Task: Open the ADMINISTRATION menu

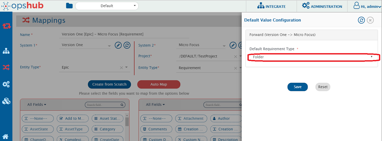Action: [322, 6]
